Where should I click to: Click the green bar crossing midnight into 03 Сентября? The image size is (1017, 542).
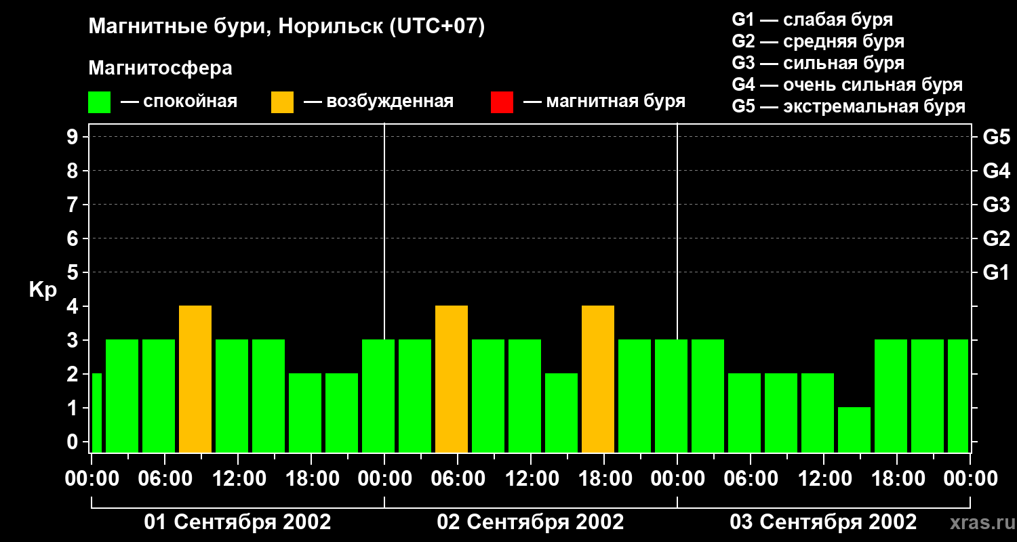click(x=671, y=396)
